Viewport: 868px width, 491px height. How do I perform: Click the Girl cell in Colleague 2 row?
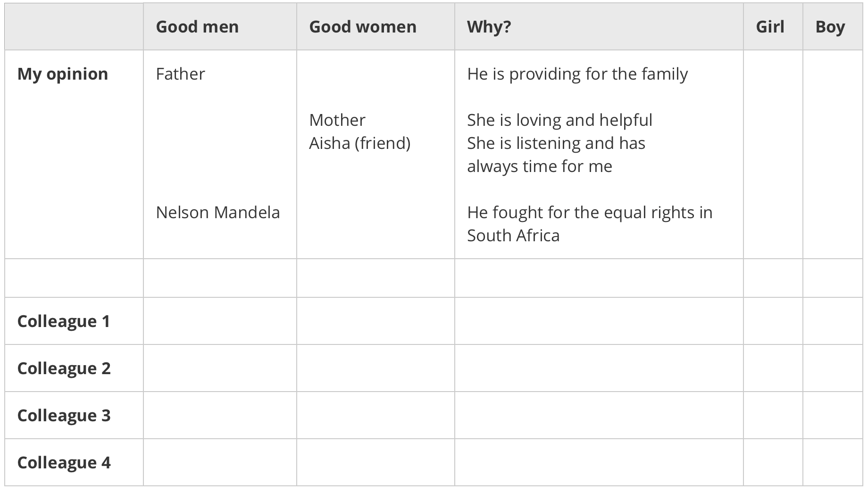[773, 368]
